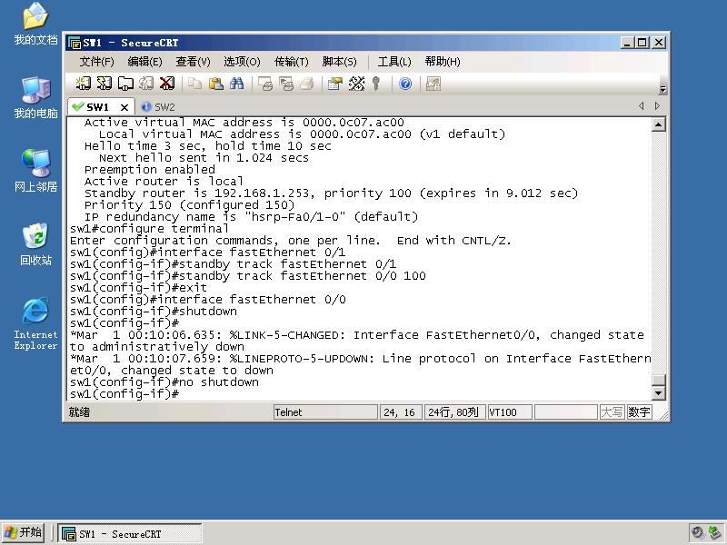Open the 脚本(S) menu
The image size is (727, 545).
pyautogui.click(x=339, y=62)
